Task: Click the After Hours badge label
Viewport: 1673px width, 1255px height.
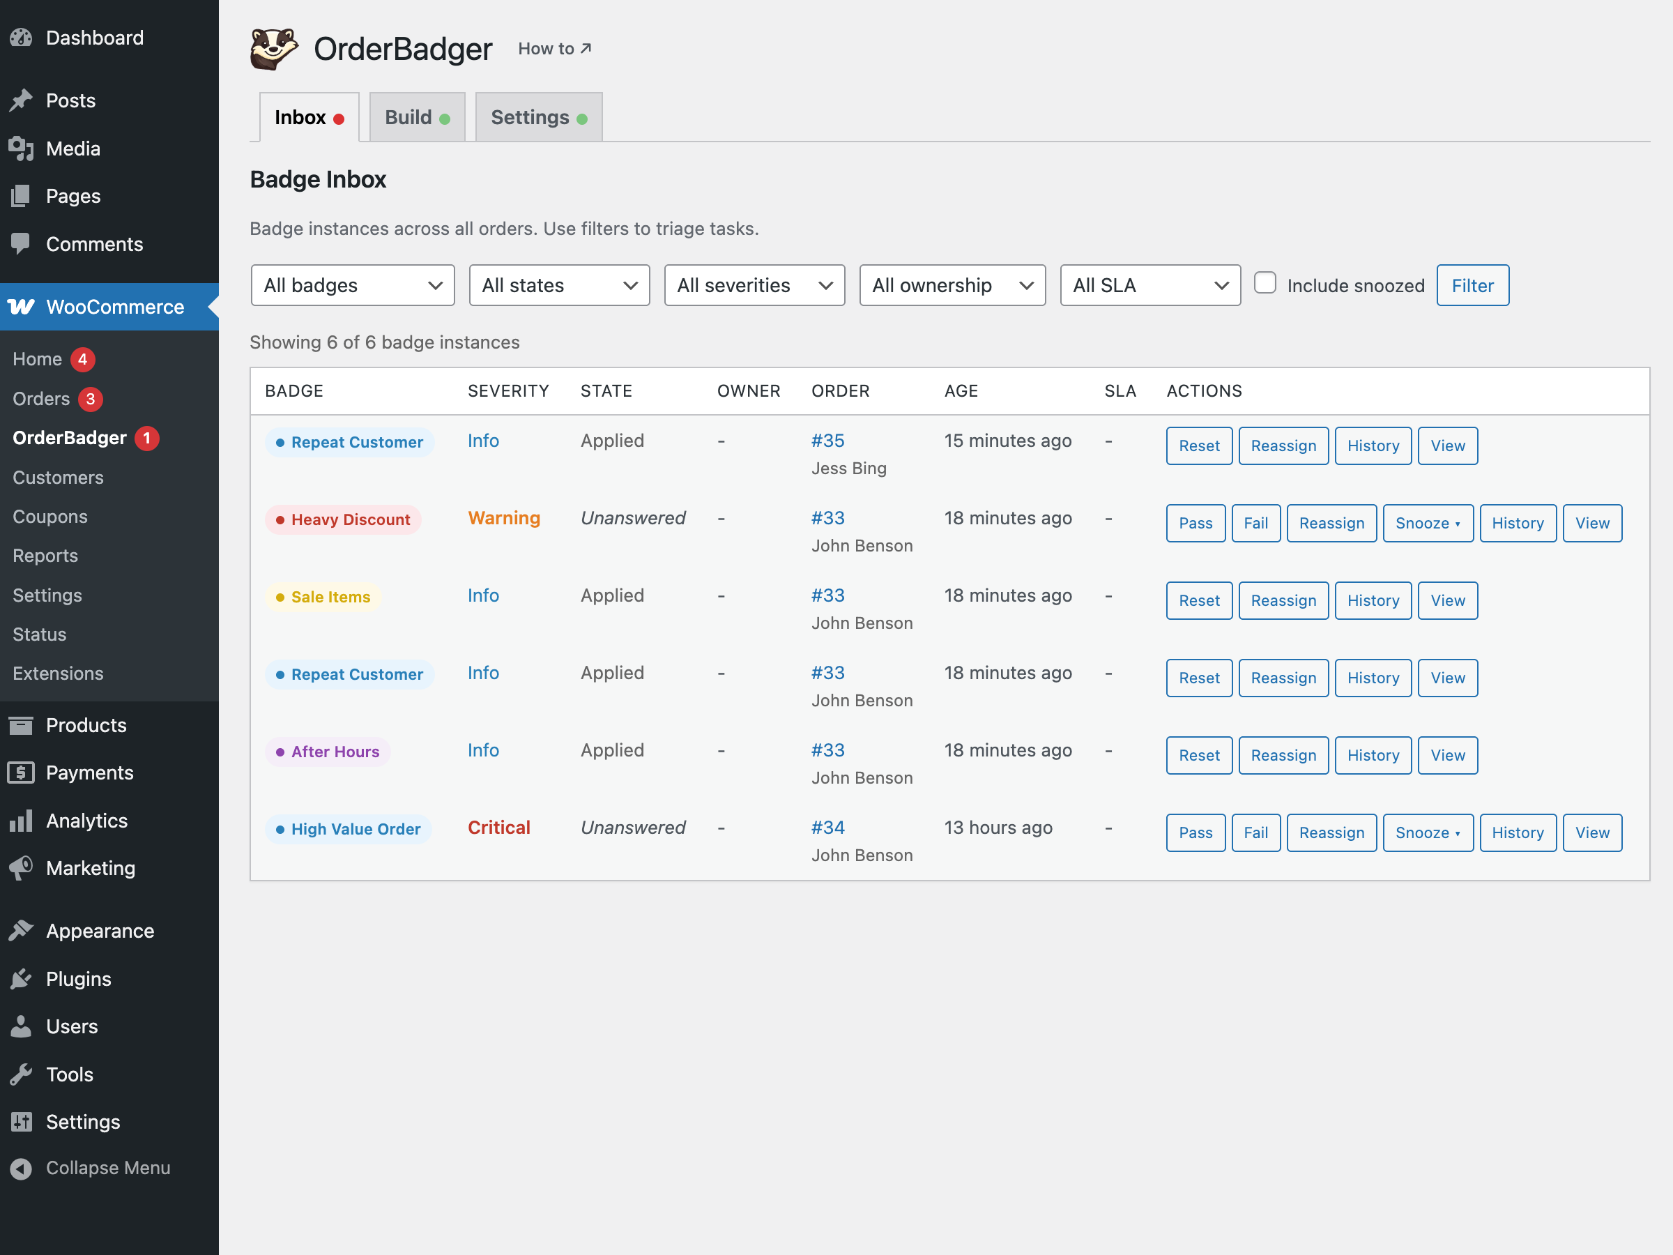Action: [x=328, y=752]
